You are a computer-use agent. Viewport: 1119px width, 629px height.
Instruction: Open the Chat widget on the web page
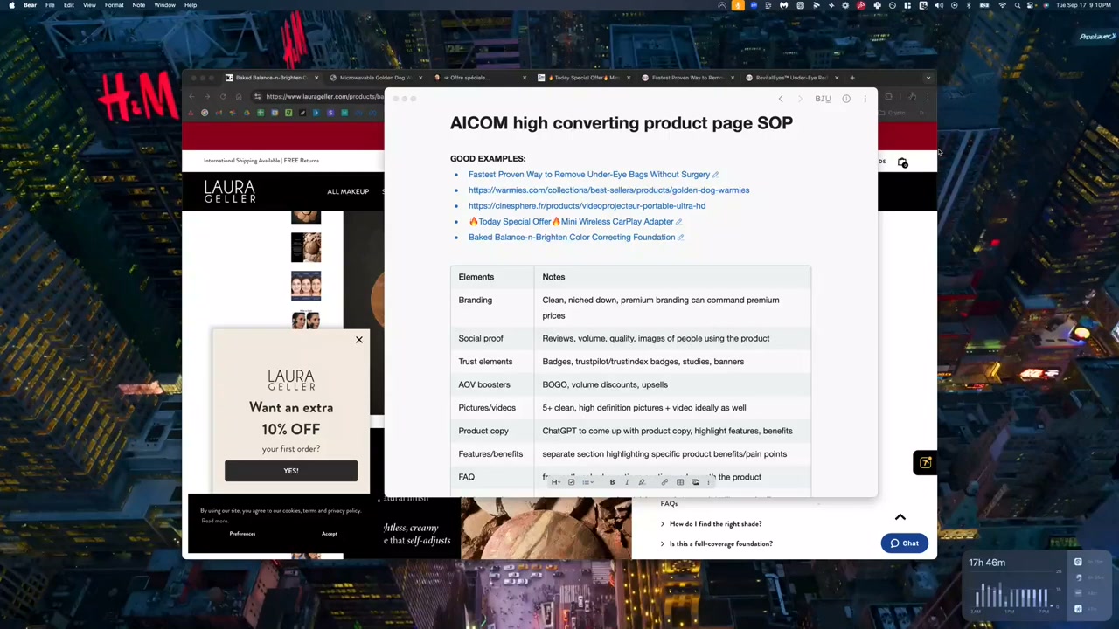point(904,543)
